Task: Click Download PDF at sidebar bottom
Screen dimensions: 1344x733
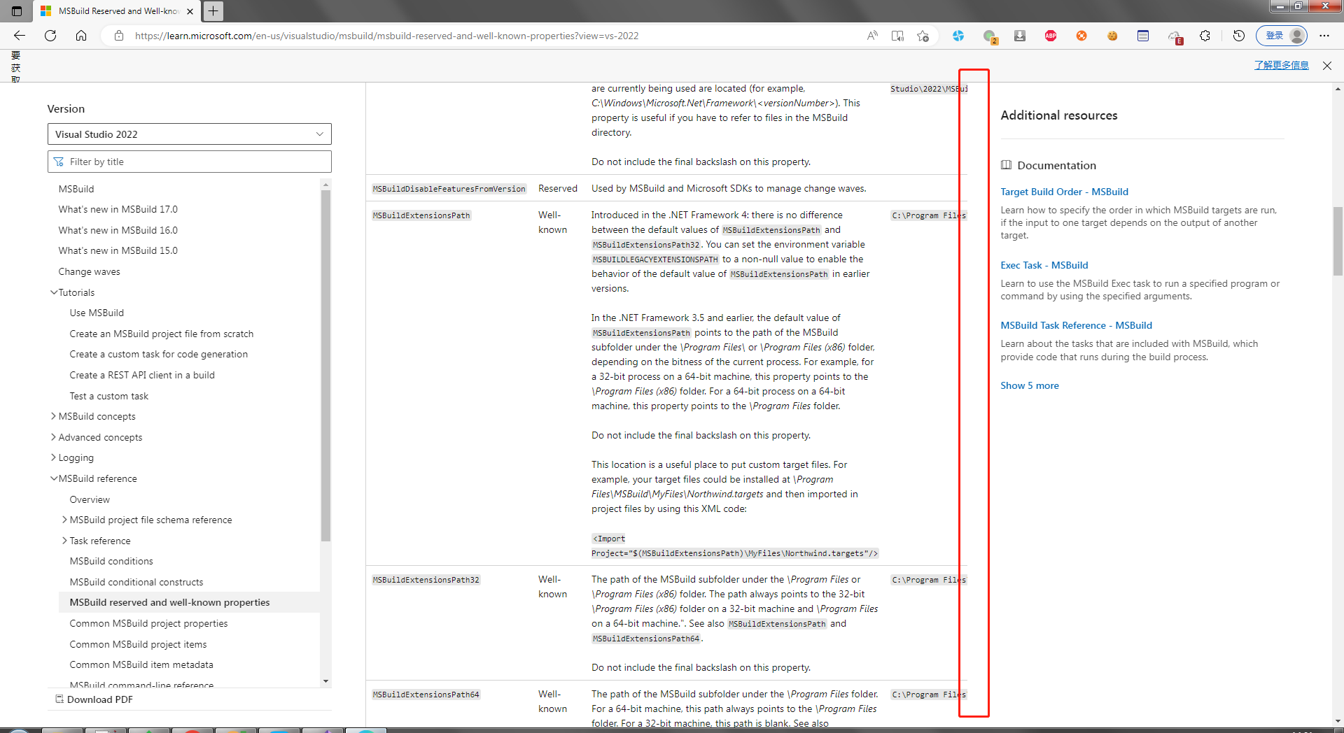Action: [99, 699]
